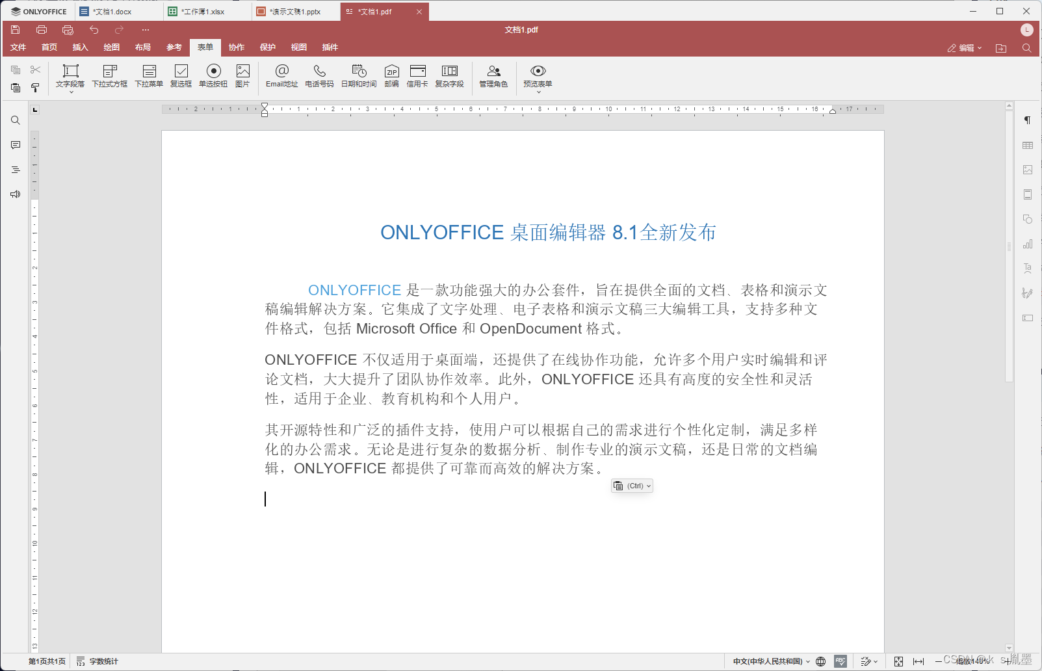Open text art settings in right sidebar
Screen dimensions: 1042x671
[x=1028, y=269]
